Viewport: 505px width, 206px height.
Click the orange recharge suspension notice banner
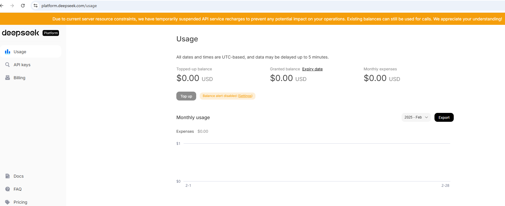[252, 19]
